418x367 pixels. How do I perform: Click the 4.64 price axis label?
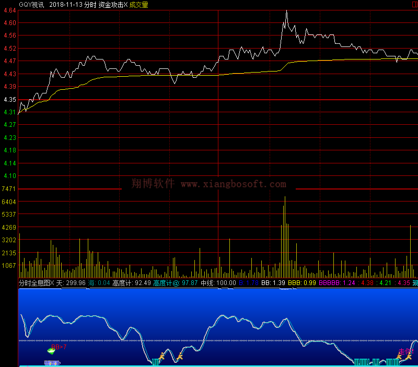(x=10, y=10)
